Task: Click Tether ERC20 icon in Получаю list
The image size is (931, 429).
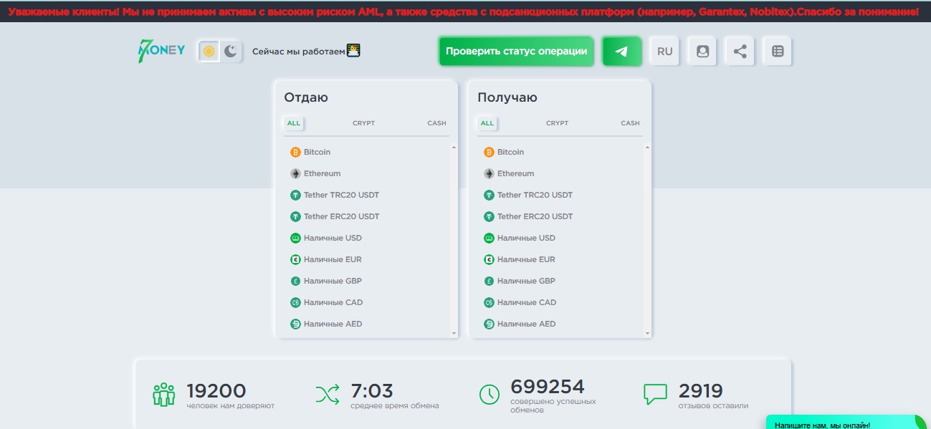Action: point(489,216)
